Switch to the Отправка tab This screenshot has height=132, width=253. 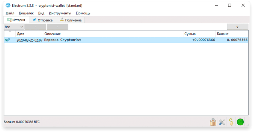[43, 20]
